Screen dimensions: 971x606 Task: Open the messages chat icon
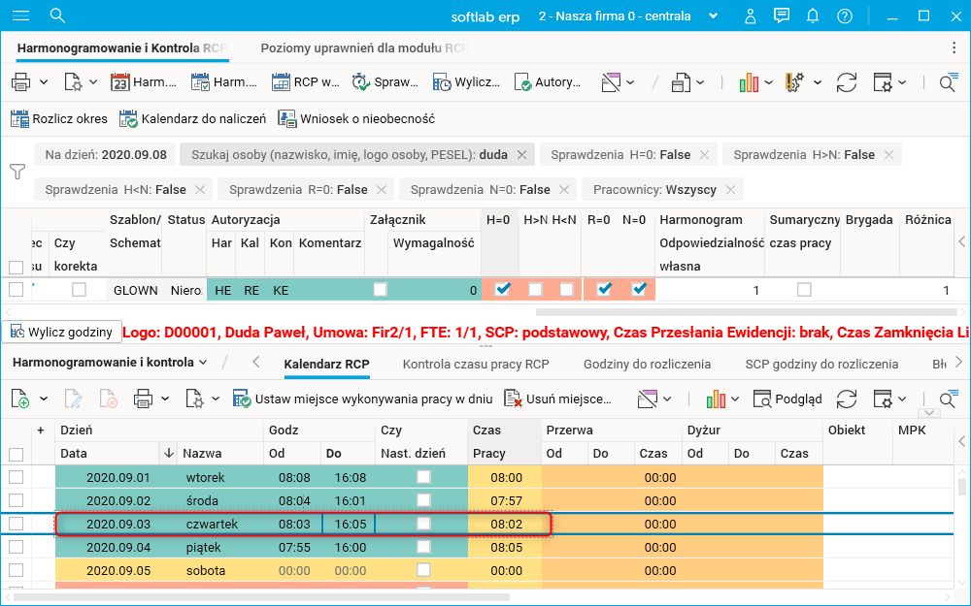coord(782,16)
